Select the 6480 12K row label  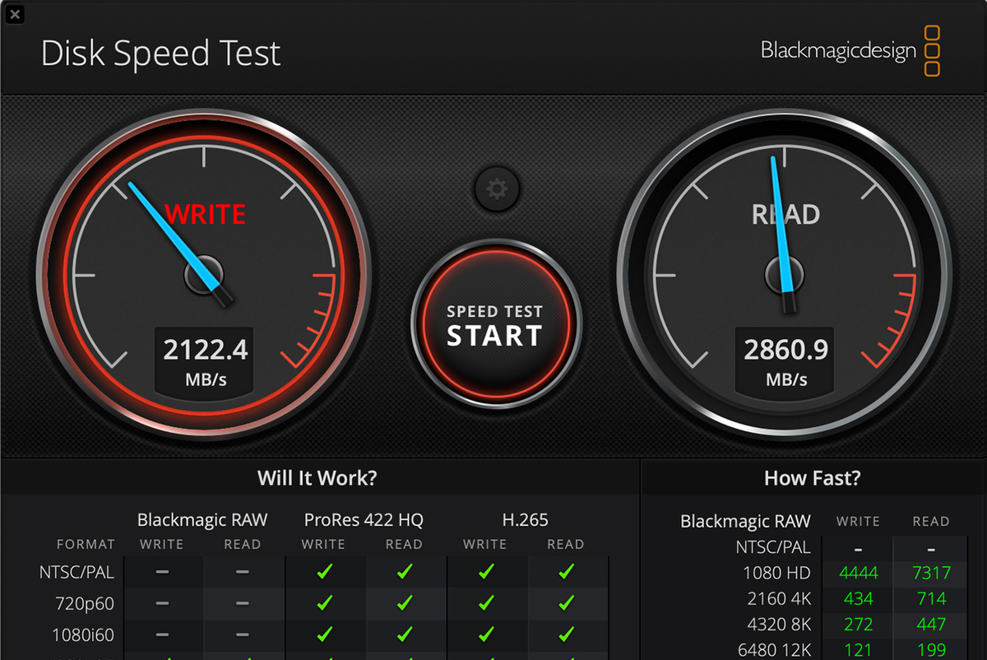pyautogui.click(x=774, y=650)
